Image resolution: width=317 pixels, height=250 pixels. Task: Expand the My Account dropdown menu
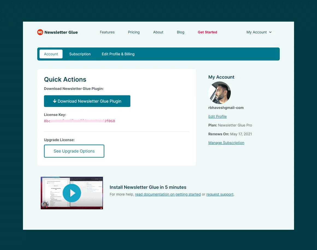tap(259, 32)
